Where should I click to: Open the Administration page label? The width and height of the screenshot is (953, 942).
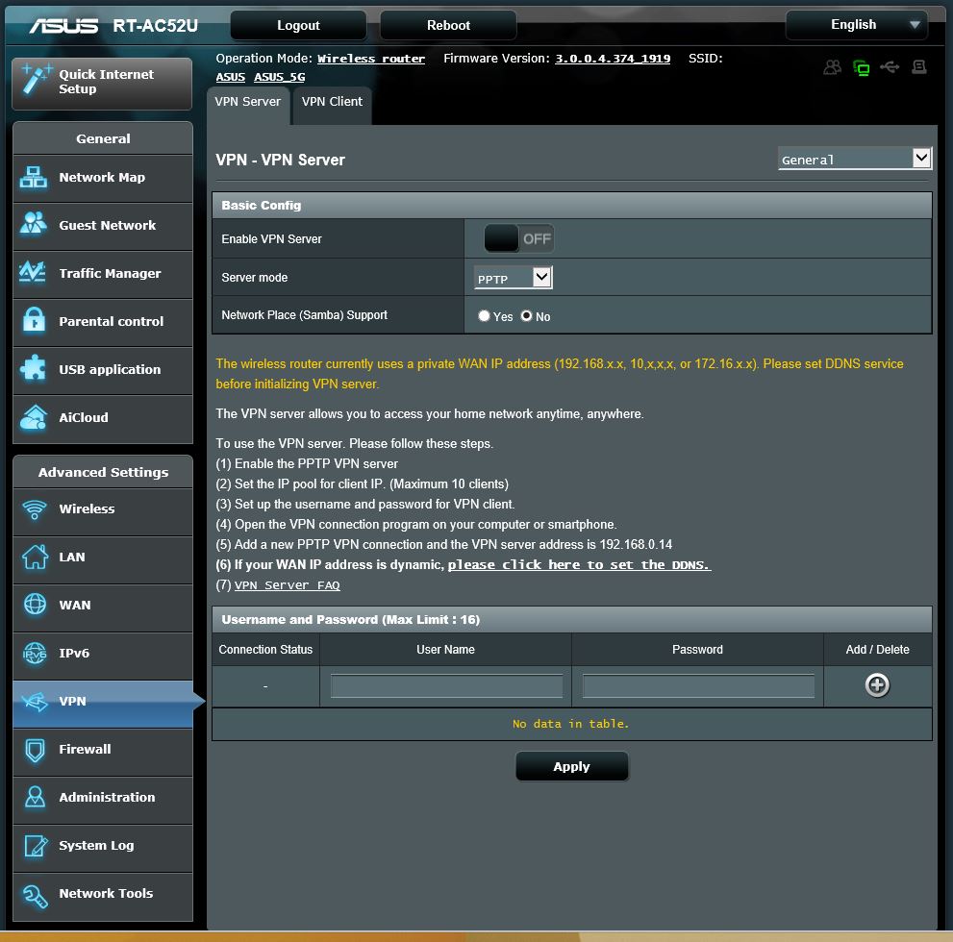(x=107, y=798)
